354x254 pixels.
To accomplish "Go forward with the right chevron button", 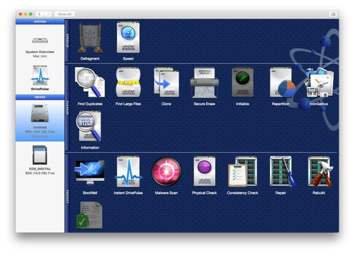I will click(48, 14).
